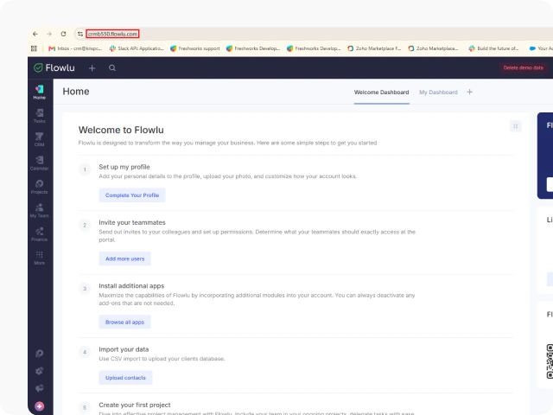Screen dimensions: 553x415
Task: Open site information icon in address bar
Action: pos(80,34)
